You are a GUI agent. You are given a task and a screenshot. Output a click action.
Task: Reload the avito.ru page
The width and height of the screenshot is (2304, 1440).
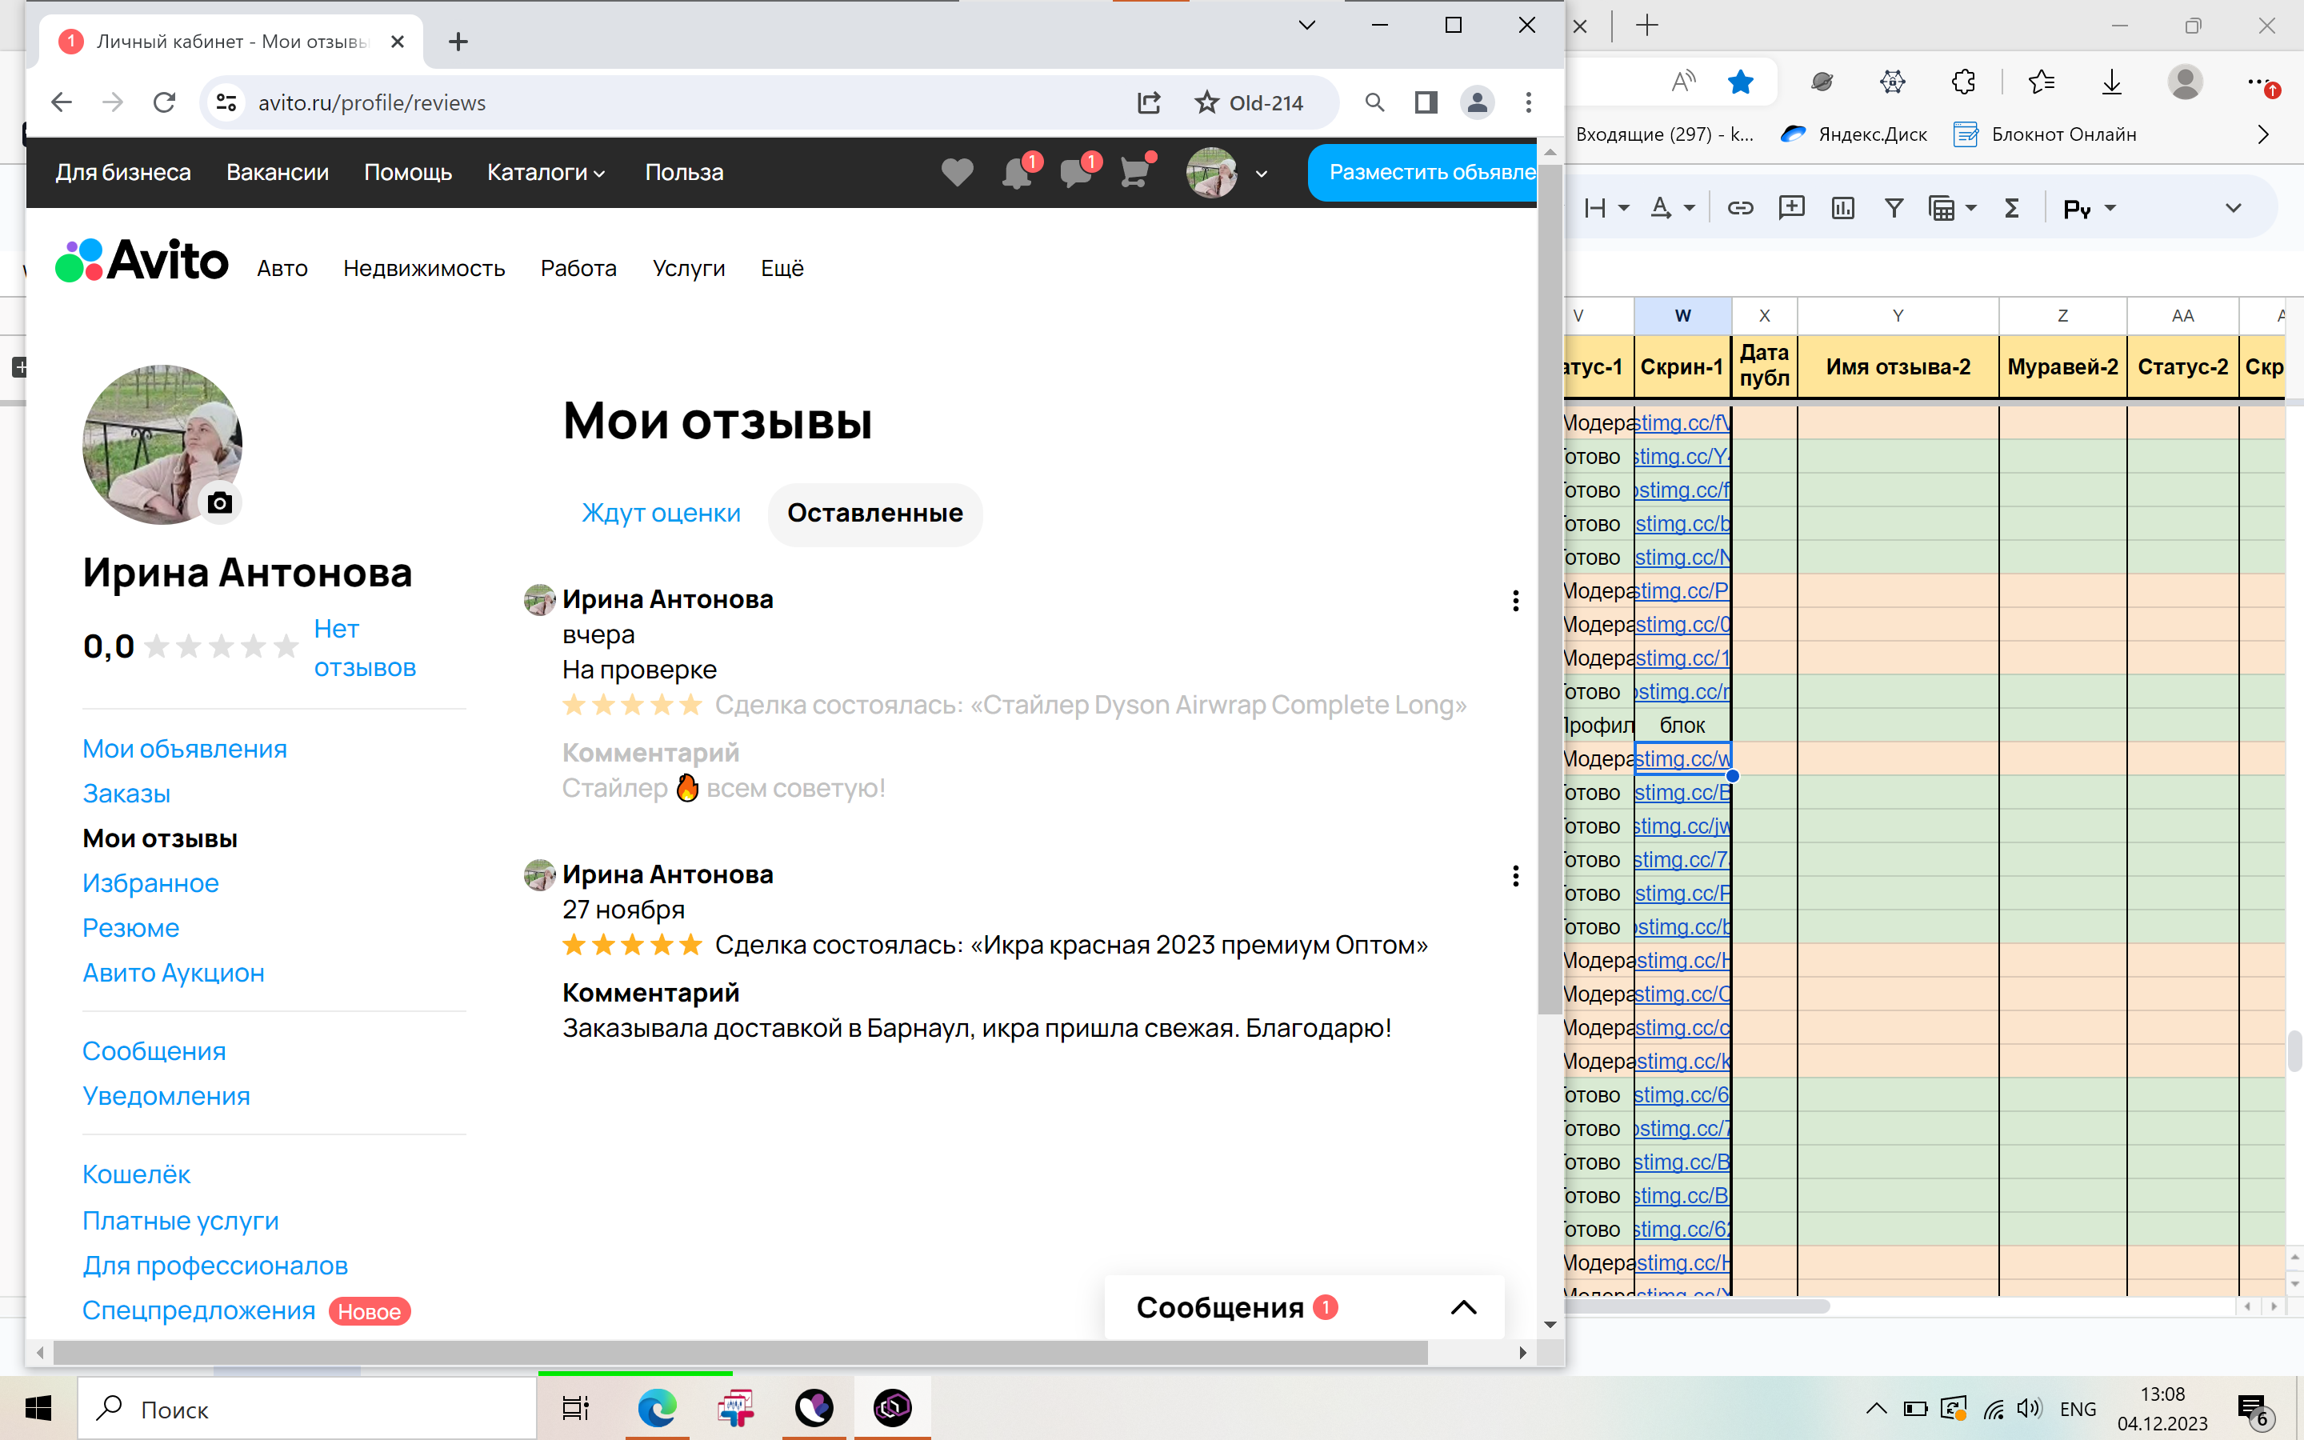point(165,102)
